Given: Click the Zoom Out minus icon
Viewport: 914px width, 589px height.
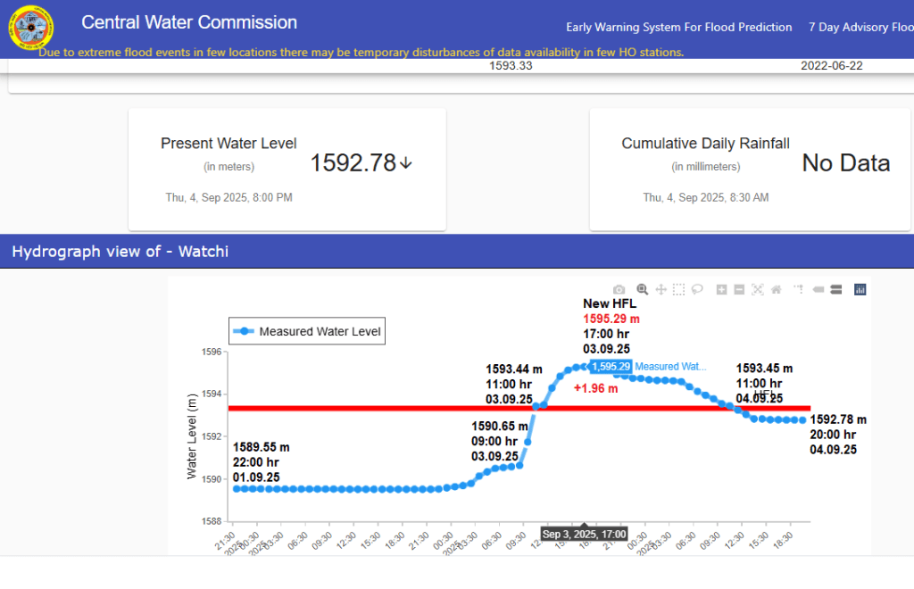Looking at the screenshot, I should point(739,289).
